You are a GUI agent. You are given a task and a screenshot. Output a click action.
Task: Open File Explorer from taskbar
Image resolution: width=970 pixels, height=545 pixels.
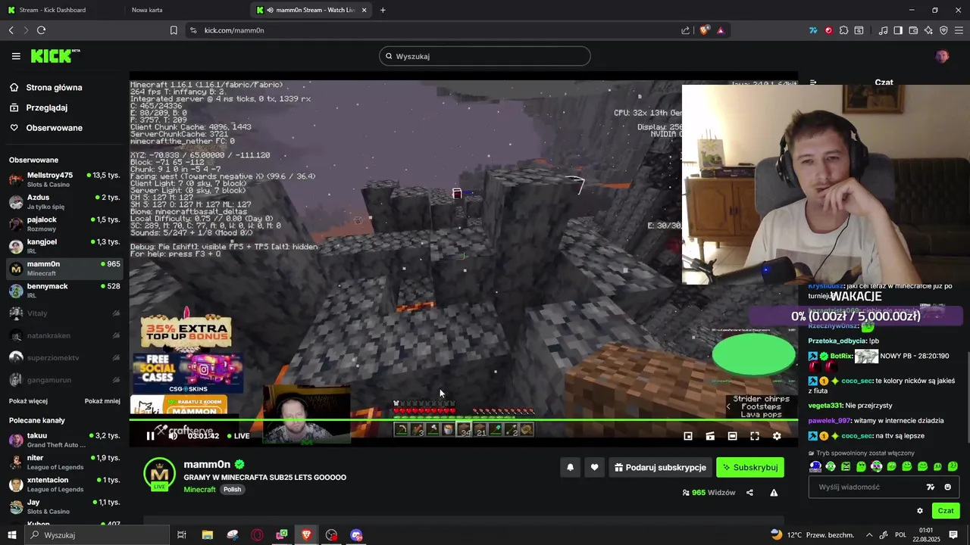tap(207, 535)
